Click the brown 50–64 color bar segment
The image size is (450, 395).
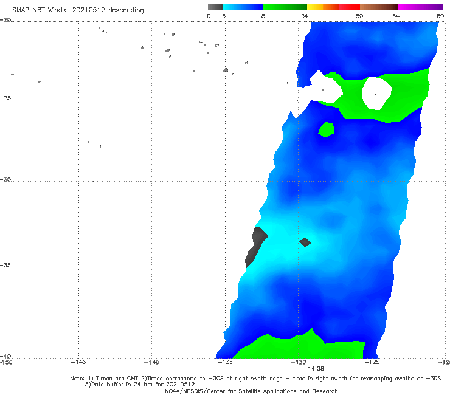pos(379,7)
